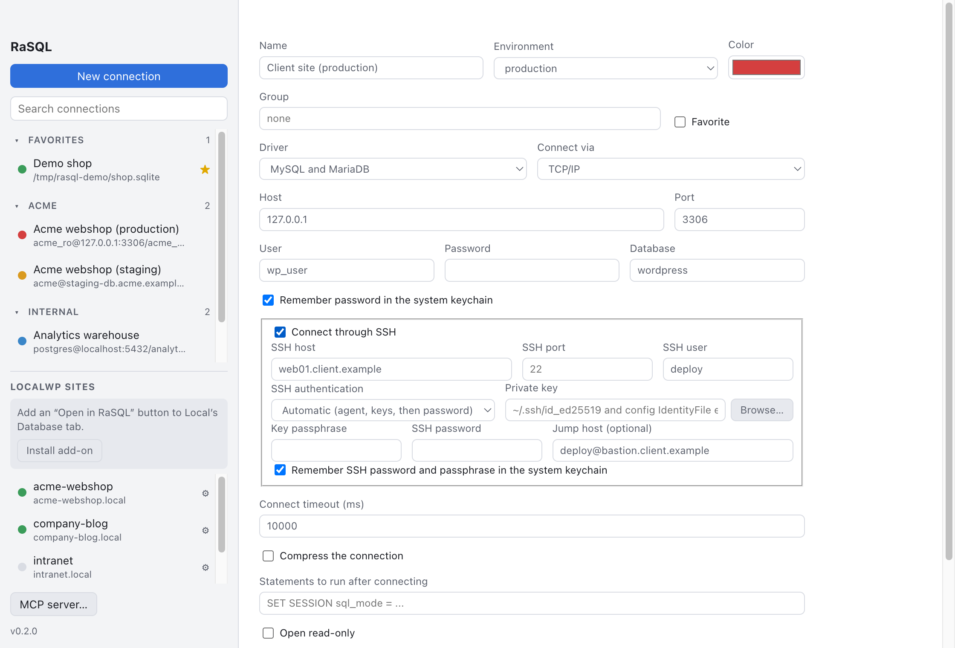This screenshot has height=648, width=955.
Task: Click green status dot of Demo shop
Action: point(22,170)
